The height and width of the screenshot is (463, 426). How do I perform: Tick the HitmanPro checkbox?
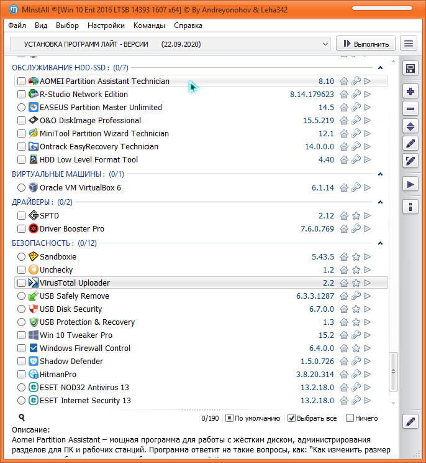pos(22,375)
